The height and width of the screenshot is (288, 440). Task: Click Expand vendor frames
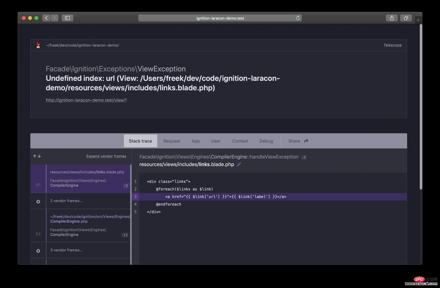click(x=106, y=156)
